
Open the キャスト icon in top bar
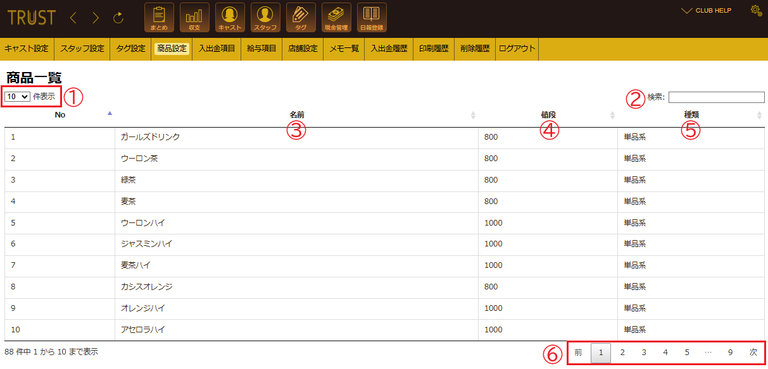(x=230, y=18)
